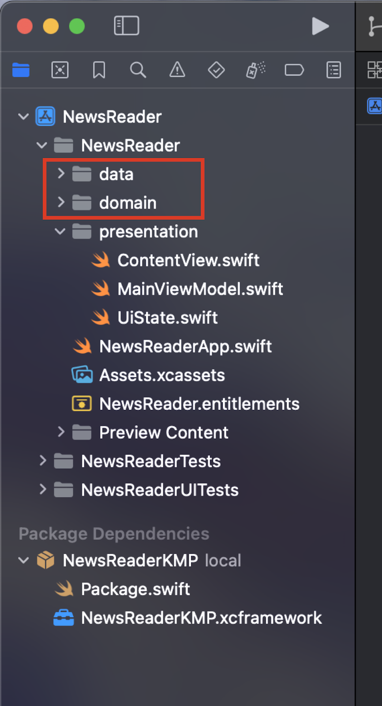
Task: Open the Test navigator diamond icon
Action: pos(216,70)
